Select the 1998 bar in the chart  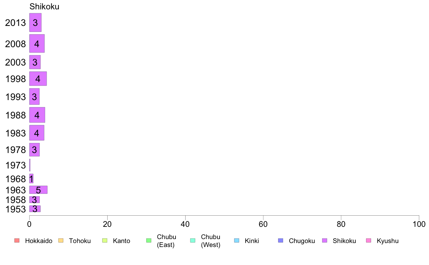pyautogui.click(x=38, y=78)
